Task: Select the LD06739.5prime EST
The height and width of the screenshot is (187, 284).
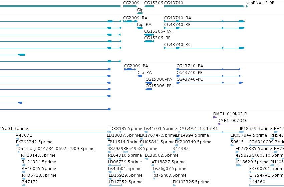Action: tap(125, 162)
